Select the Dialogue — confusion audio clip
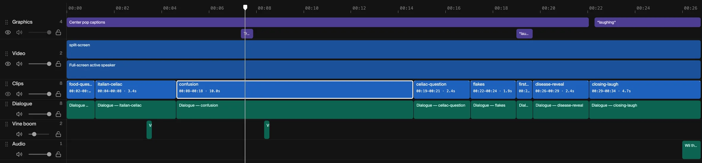 (x=295, y=110)
